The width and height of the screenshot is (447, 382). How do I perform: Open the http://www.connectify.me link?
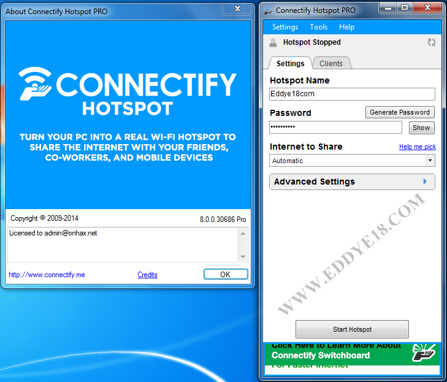[x=47, y=275]
